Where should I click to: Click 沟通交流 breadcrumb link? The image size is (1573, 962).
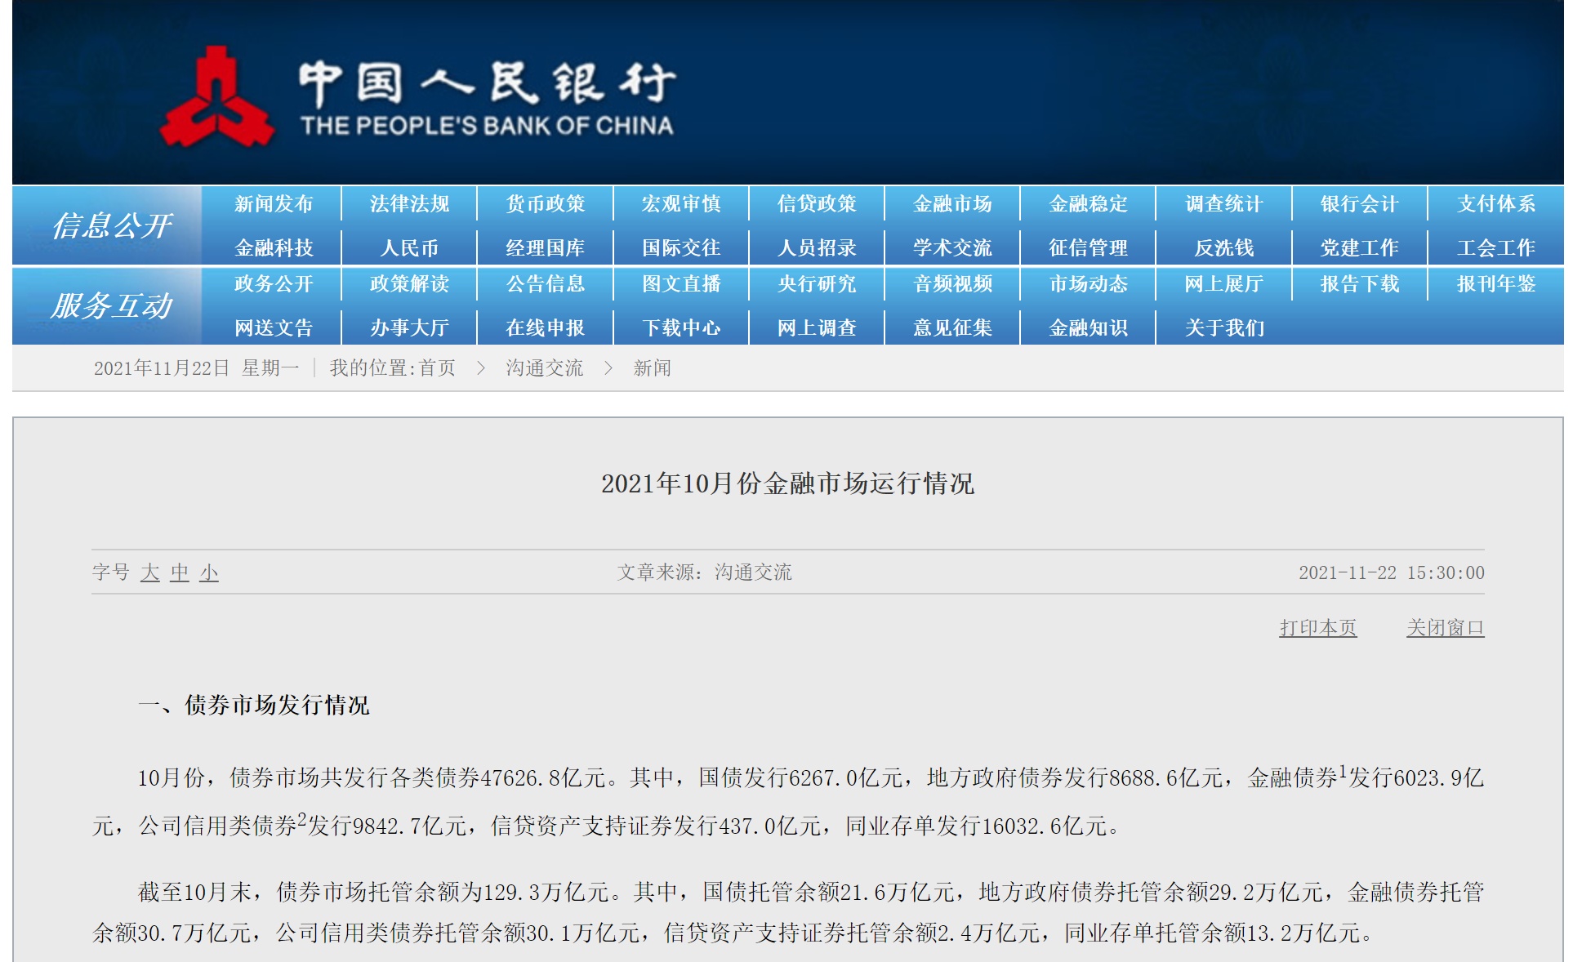pyautogui.click(x=544, y=368)
